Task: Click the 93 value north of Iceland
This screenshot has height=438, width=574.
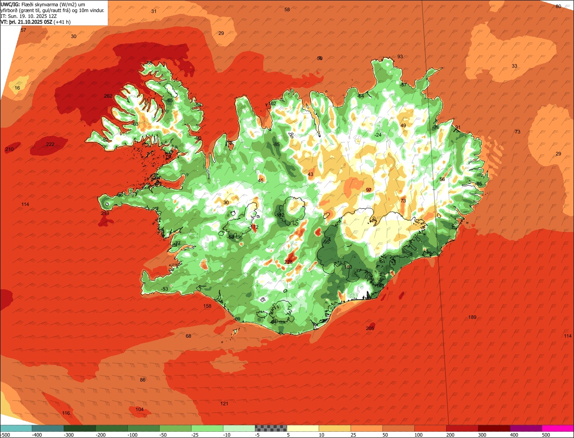Action: pyautogui.click(x=400, y=56)
